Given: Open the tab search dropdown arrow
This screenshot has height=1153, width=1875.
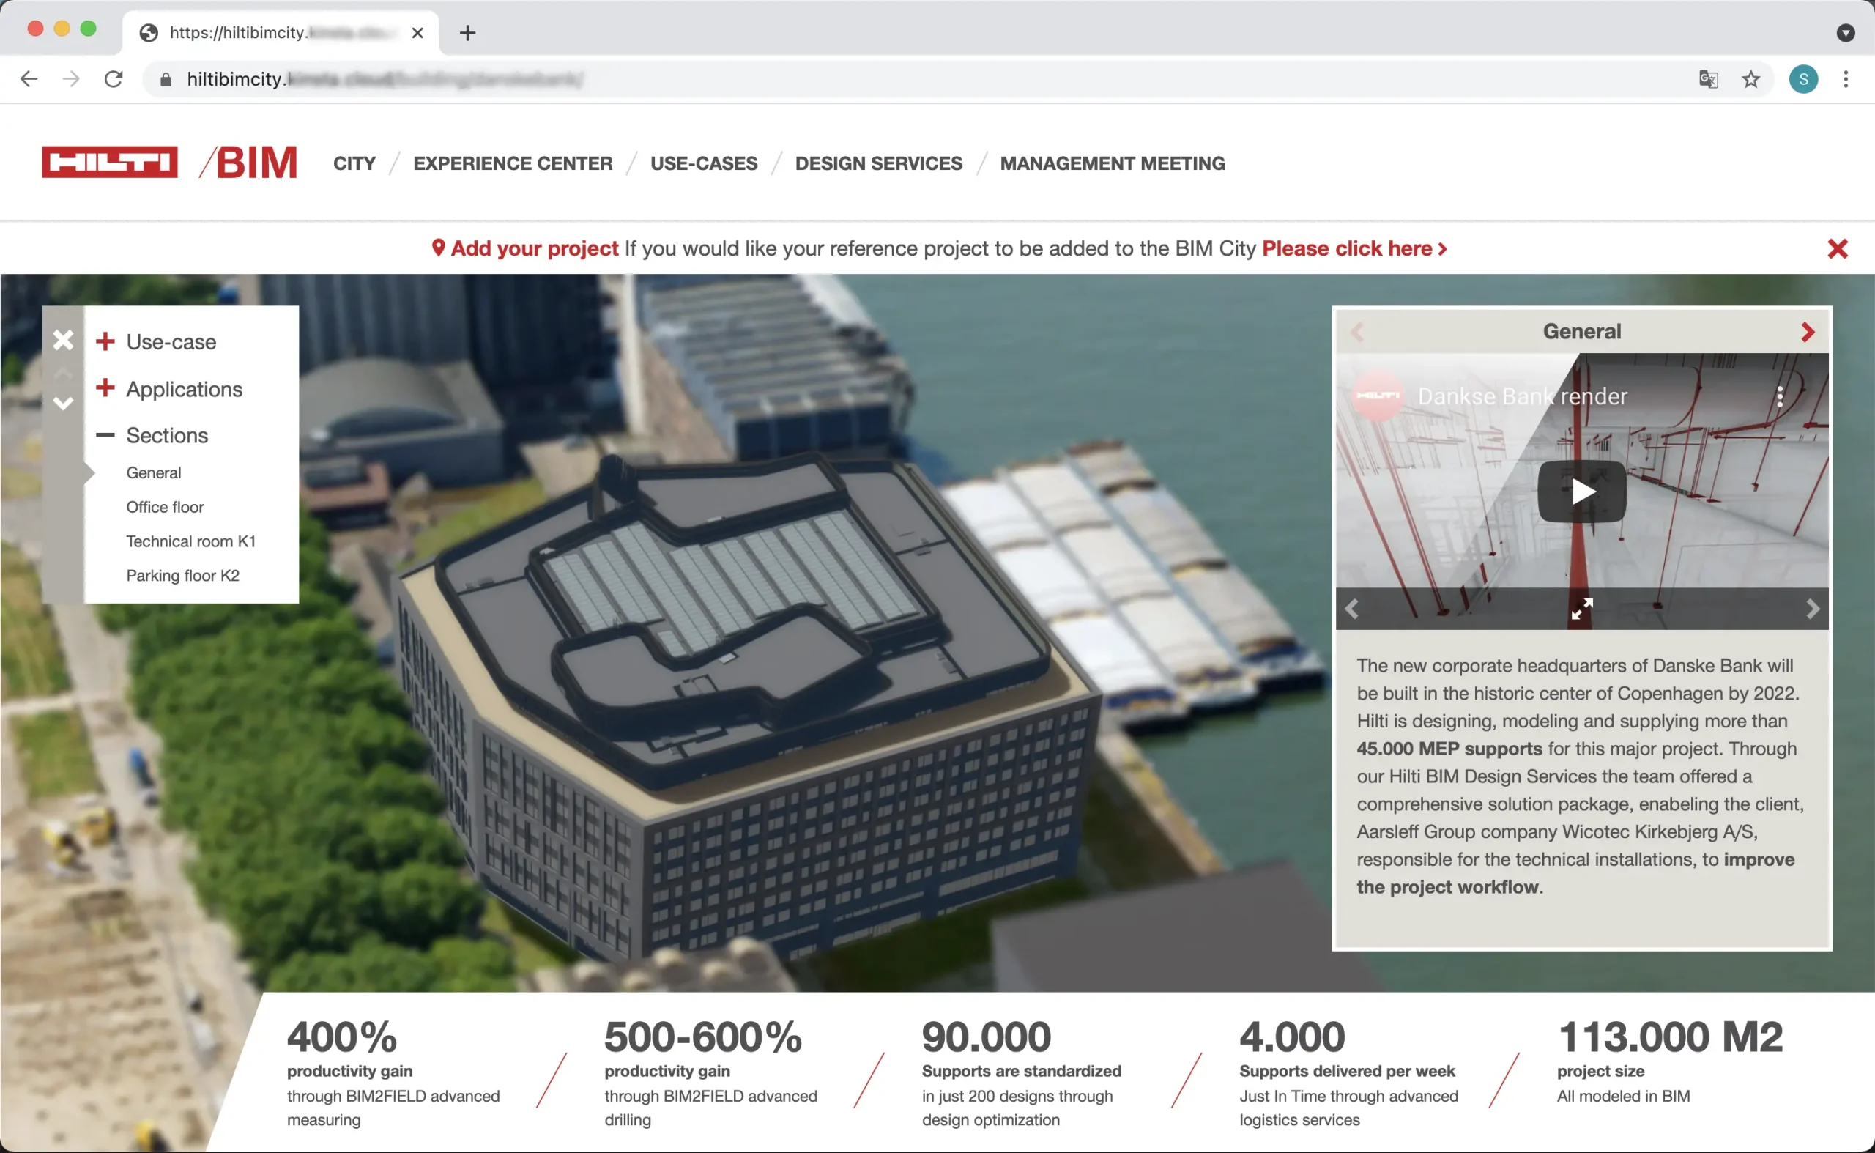Looking at the screenshot, I should click(x=1845, y=33).
